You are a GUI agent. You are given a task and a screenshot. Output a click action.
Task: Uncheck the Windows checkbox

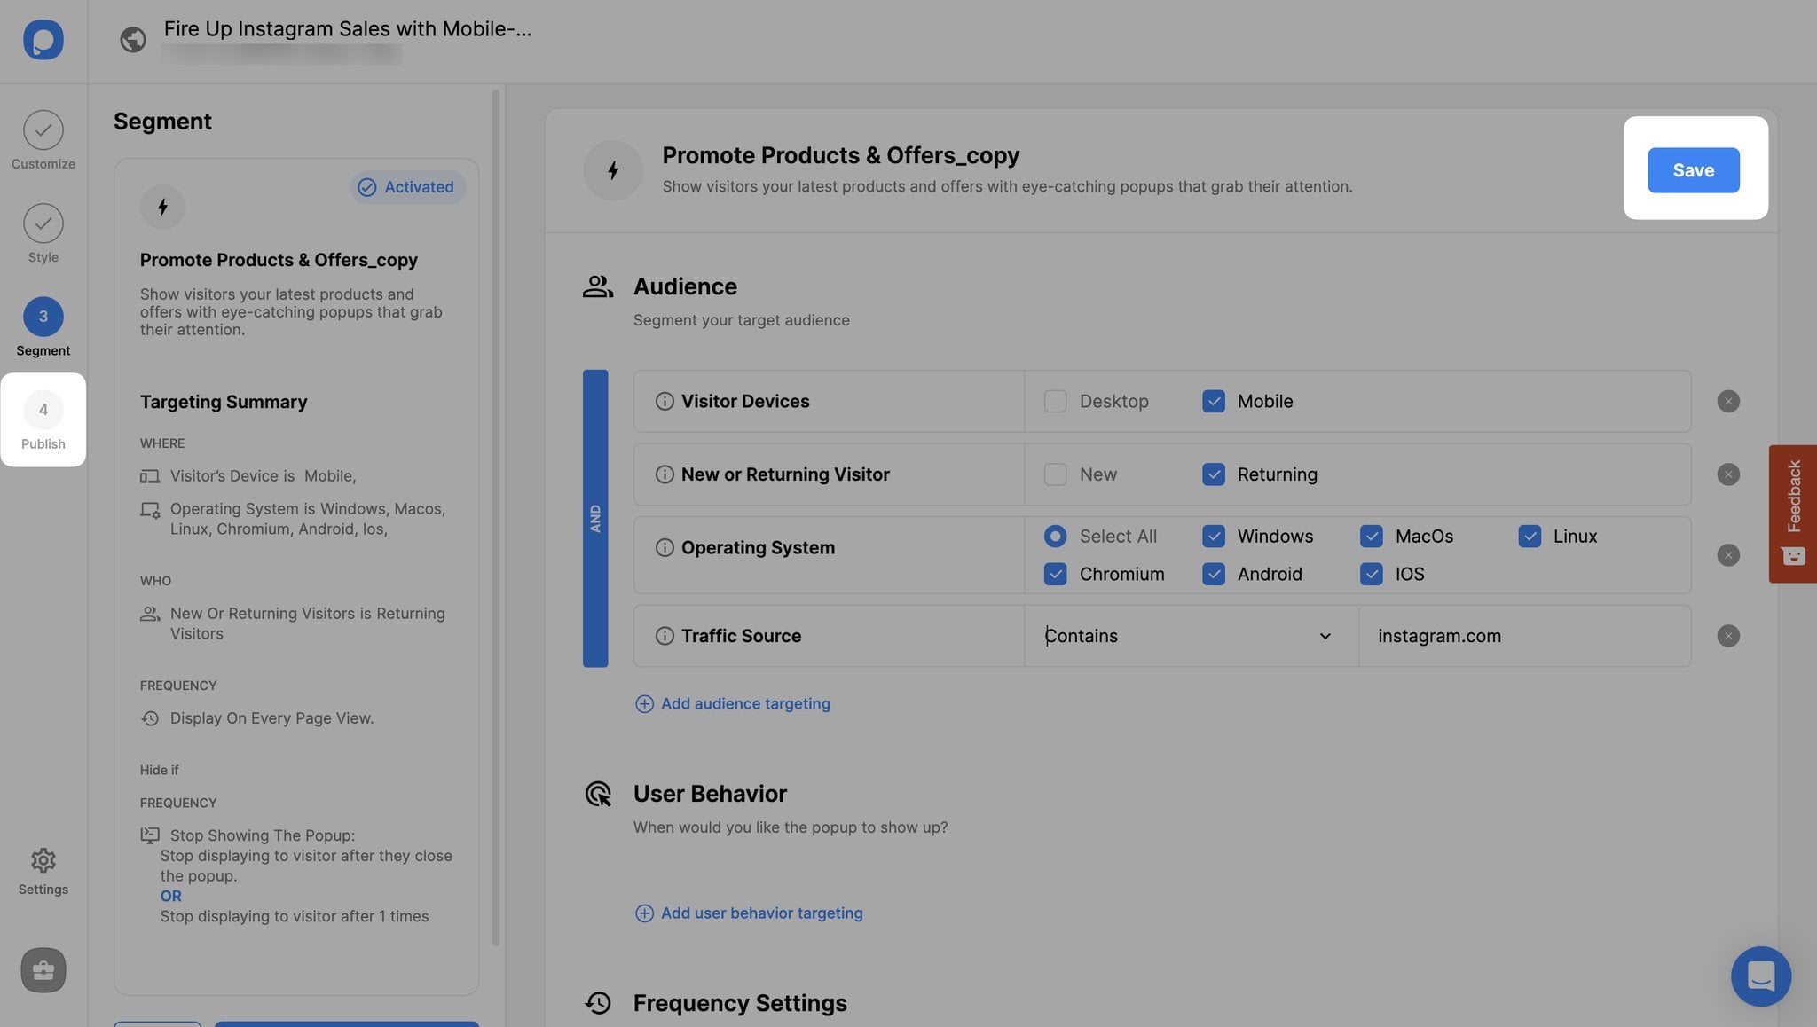coord(1213,536)
